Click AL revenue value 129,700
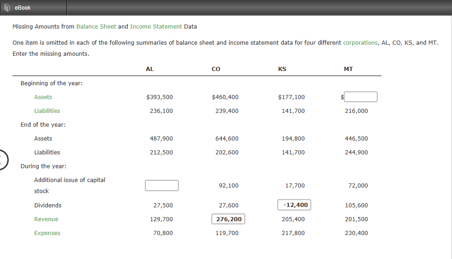Image resolution: width=452 pixels, height=259 pixels. pos(161,219)
